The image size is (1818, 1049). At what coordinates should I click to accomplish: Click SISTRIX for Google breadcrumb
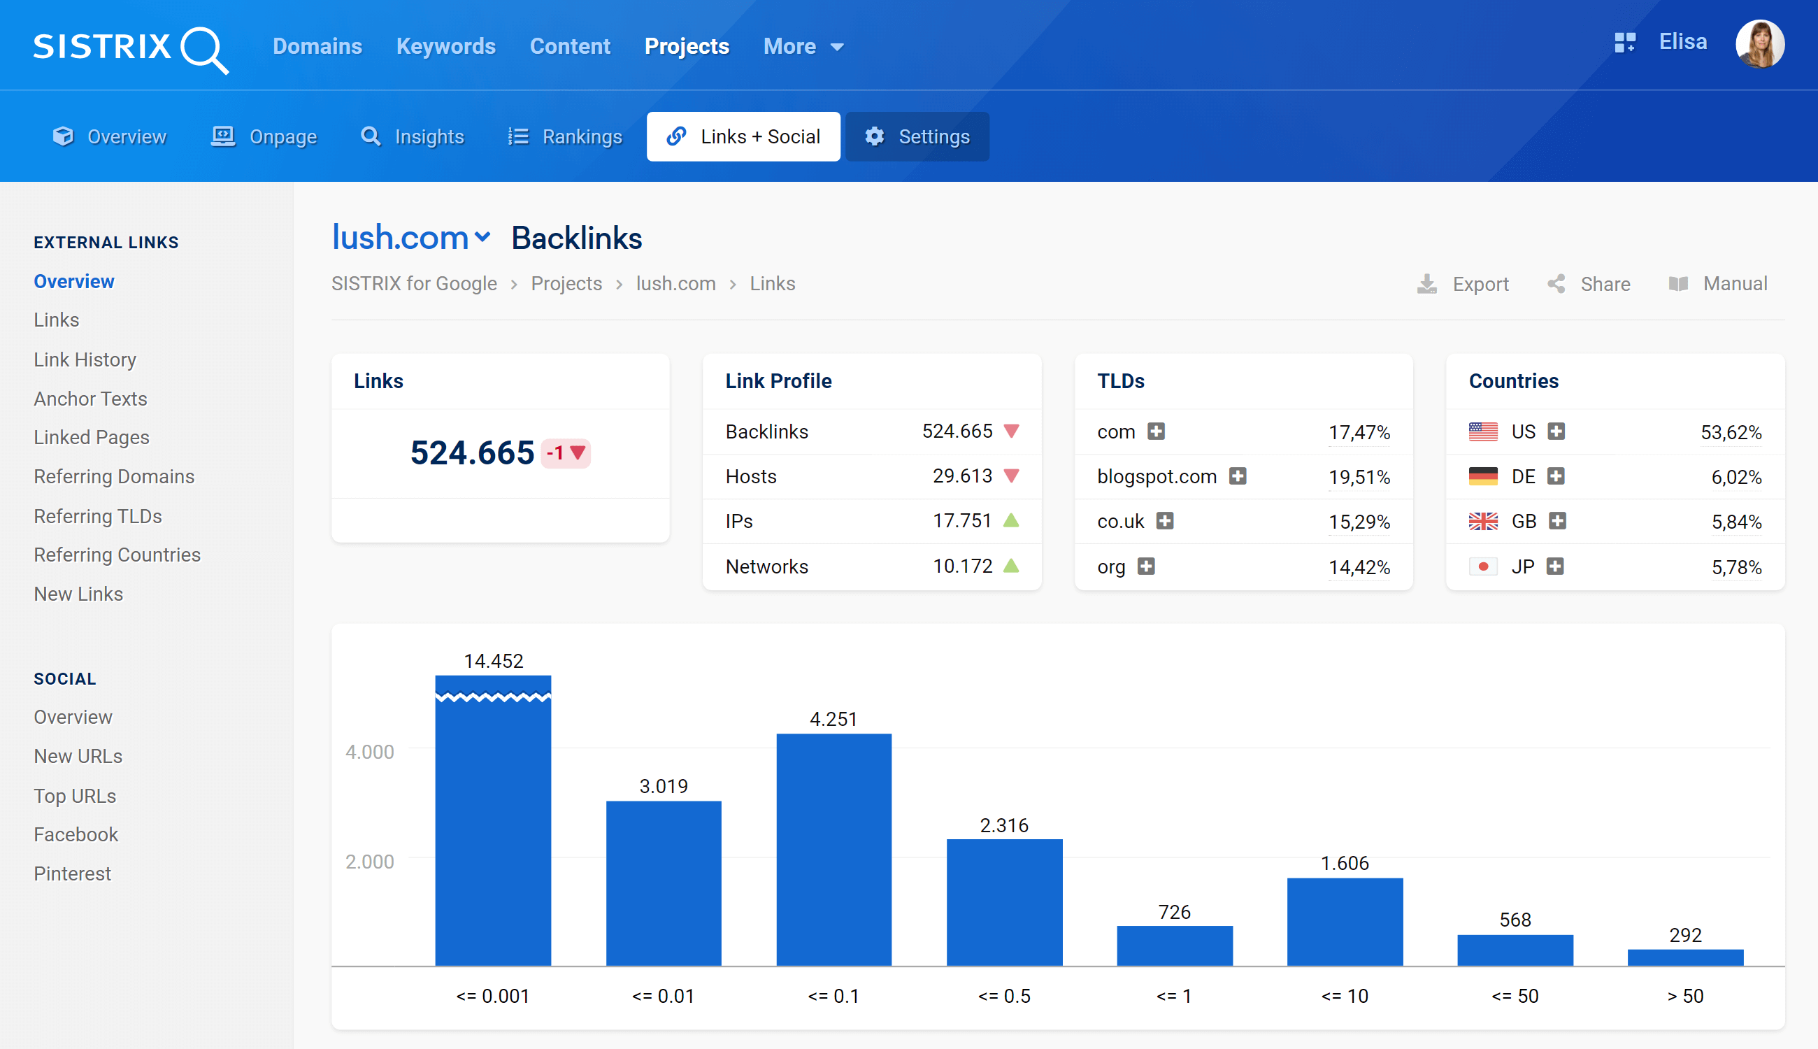pos(414,284)
